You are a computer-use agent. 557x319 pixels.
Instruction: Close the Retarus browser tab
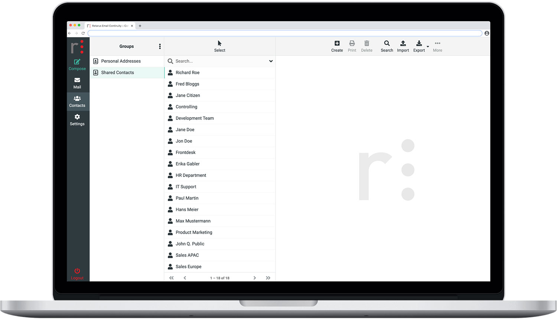132,26
